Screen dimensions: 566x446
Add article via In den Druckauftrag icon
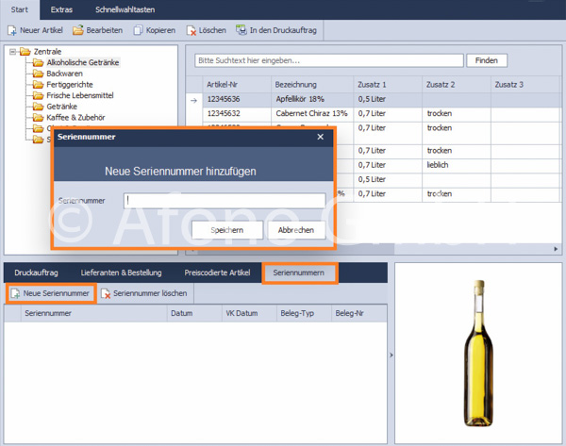(x=241, y=30)
